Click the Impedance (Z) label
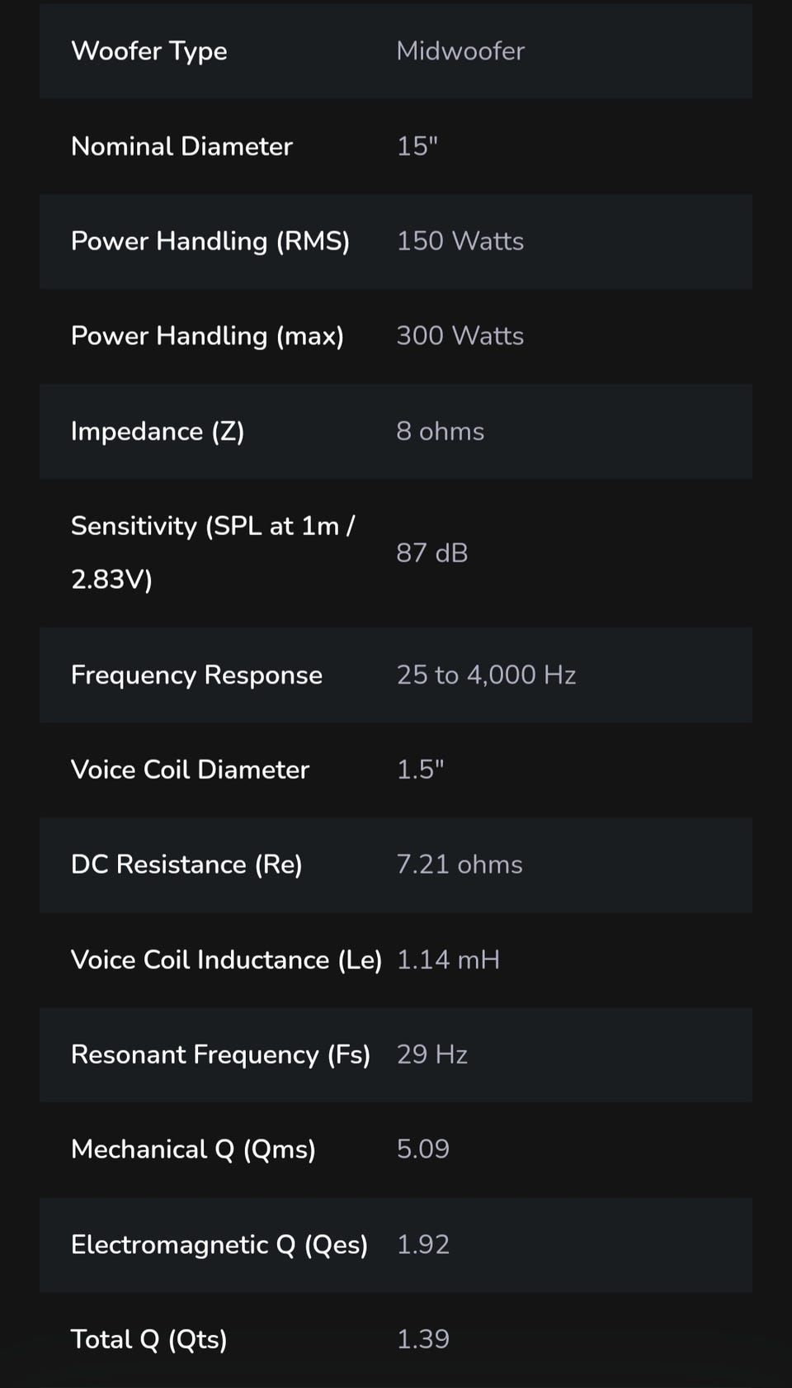The image size is (792, 1388). click(x=158, y=431)
